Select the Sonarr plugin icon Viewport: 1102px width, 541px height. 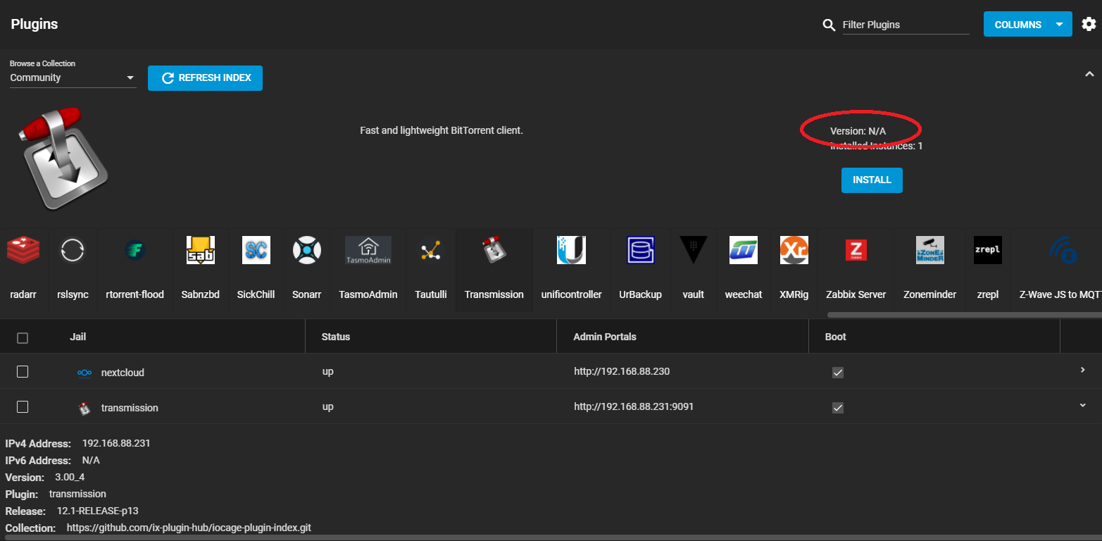(x=306, y=250)
